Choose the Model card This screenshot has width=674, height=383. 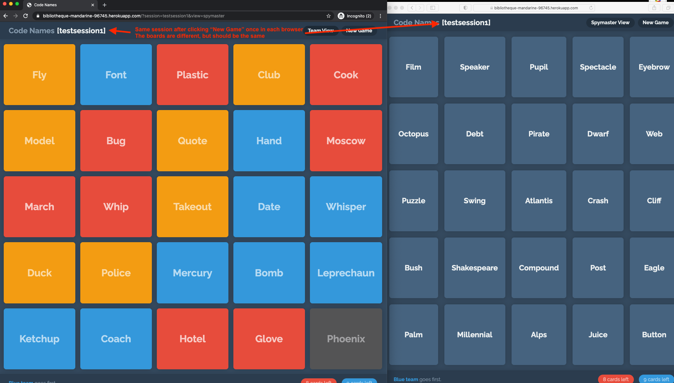40,141
